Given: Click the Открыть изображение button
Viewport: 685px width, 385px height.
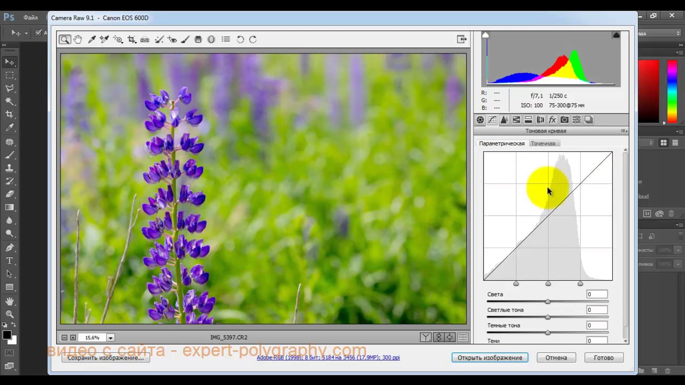Looking at the screenshot, I should tap(490, 358).
